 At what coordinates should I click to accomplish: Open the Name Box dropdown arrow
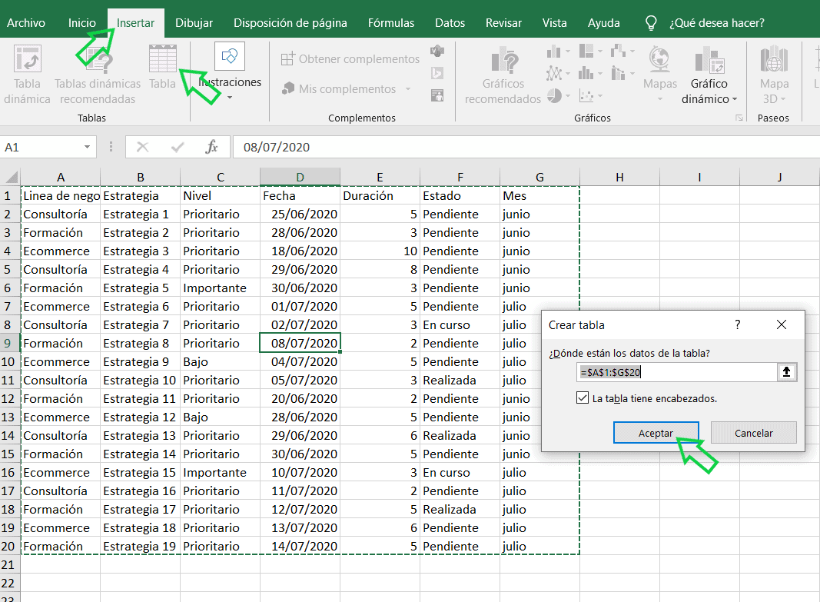[x=88, y=148]
